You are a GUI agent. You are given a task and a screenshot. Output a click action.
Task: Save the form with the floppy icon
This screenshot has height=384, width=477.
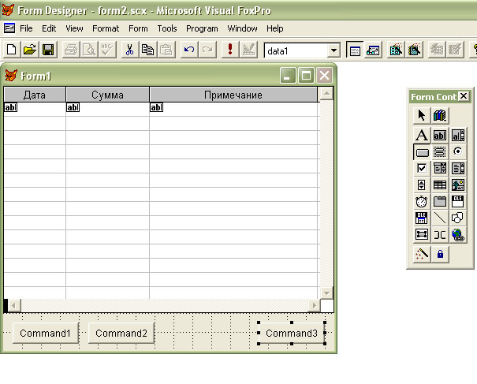[x=48, y=50]
